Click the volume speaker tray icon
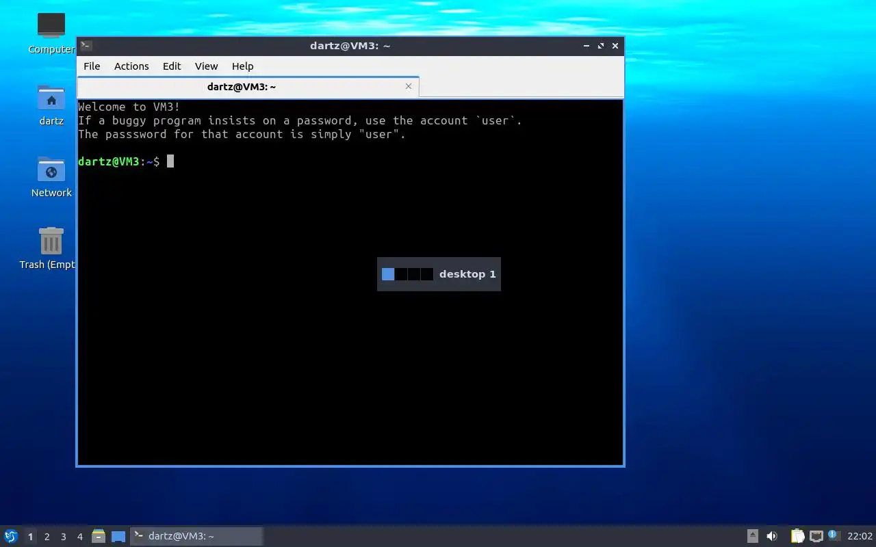Image resolution: width=876 pixels, height=547 pixels. point(772,536)
